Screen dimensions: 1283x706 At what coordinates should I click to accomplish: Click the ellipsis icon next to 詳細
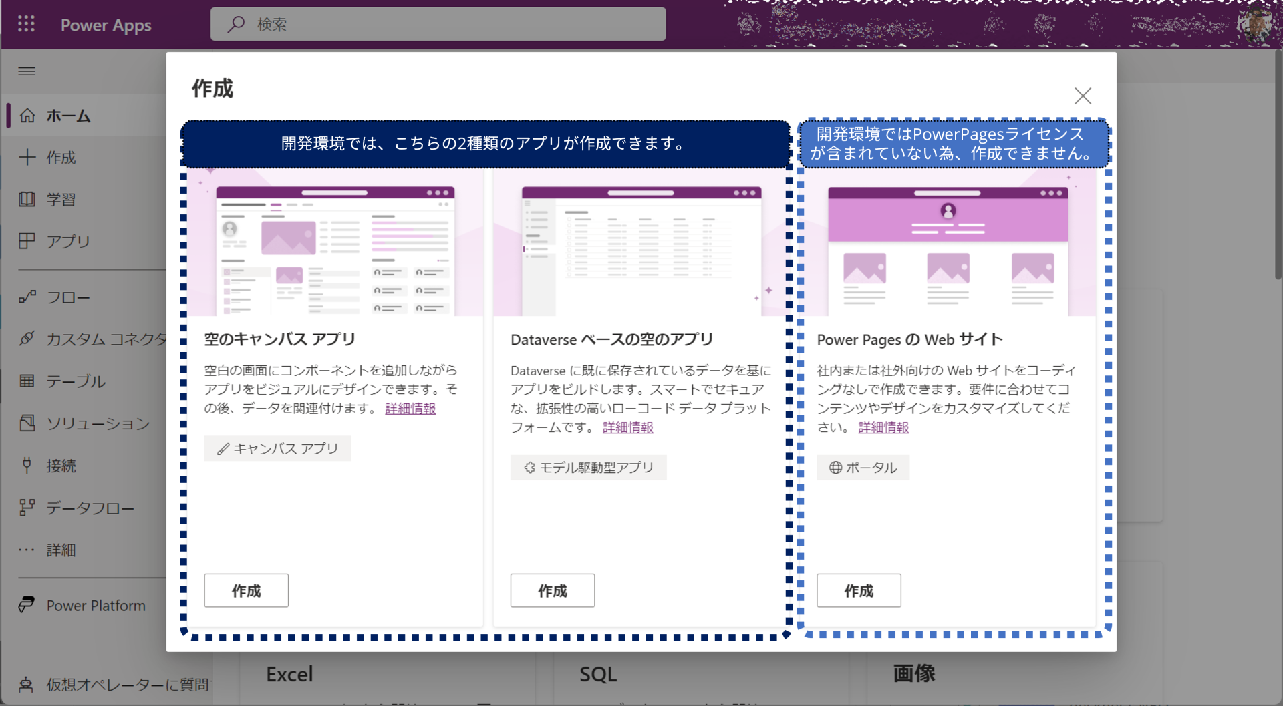coord(27,550)
